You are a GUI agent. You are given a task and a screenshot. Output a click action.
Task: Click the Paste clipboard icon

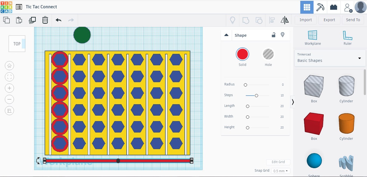pos(19,20)
